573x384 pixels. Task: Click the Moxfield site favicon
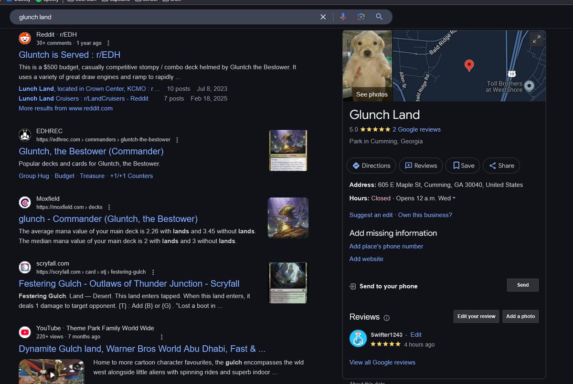[25, 203]
